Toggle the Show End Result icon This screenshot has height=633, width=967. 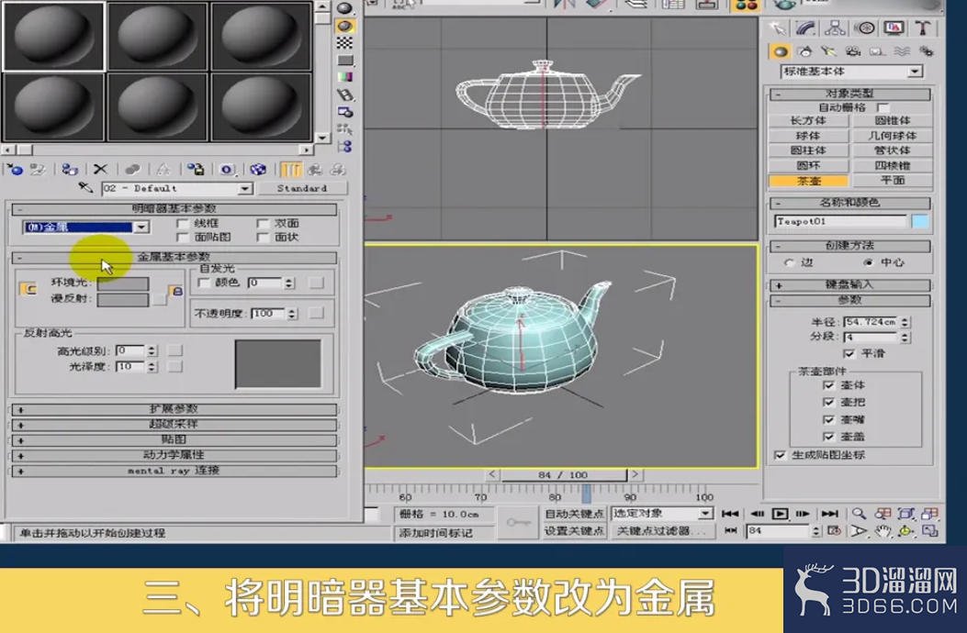290,170
